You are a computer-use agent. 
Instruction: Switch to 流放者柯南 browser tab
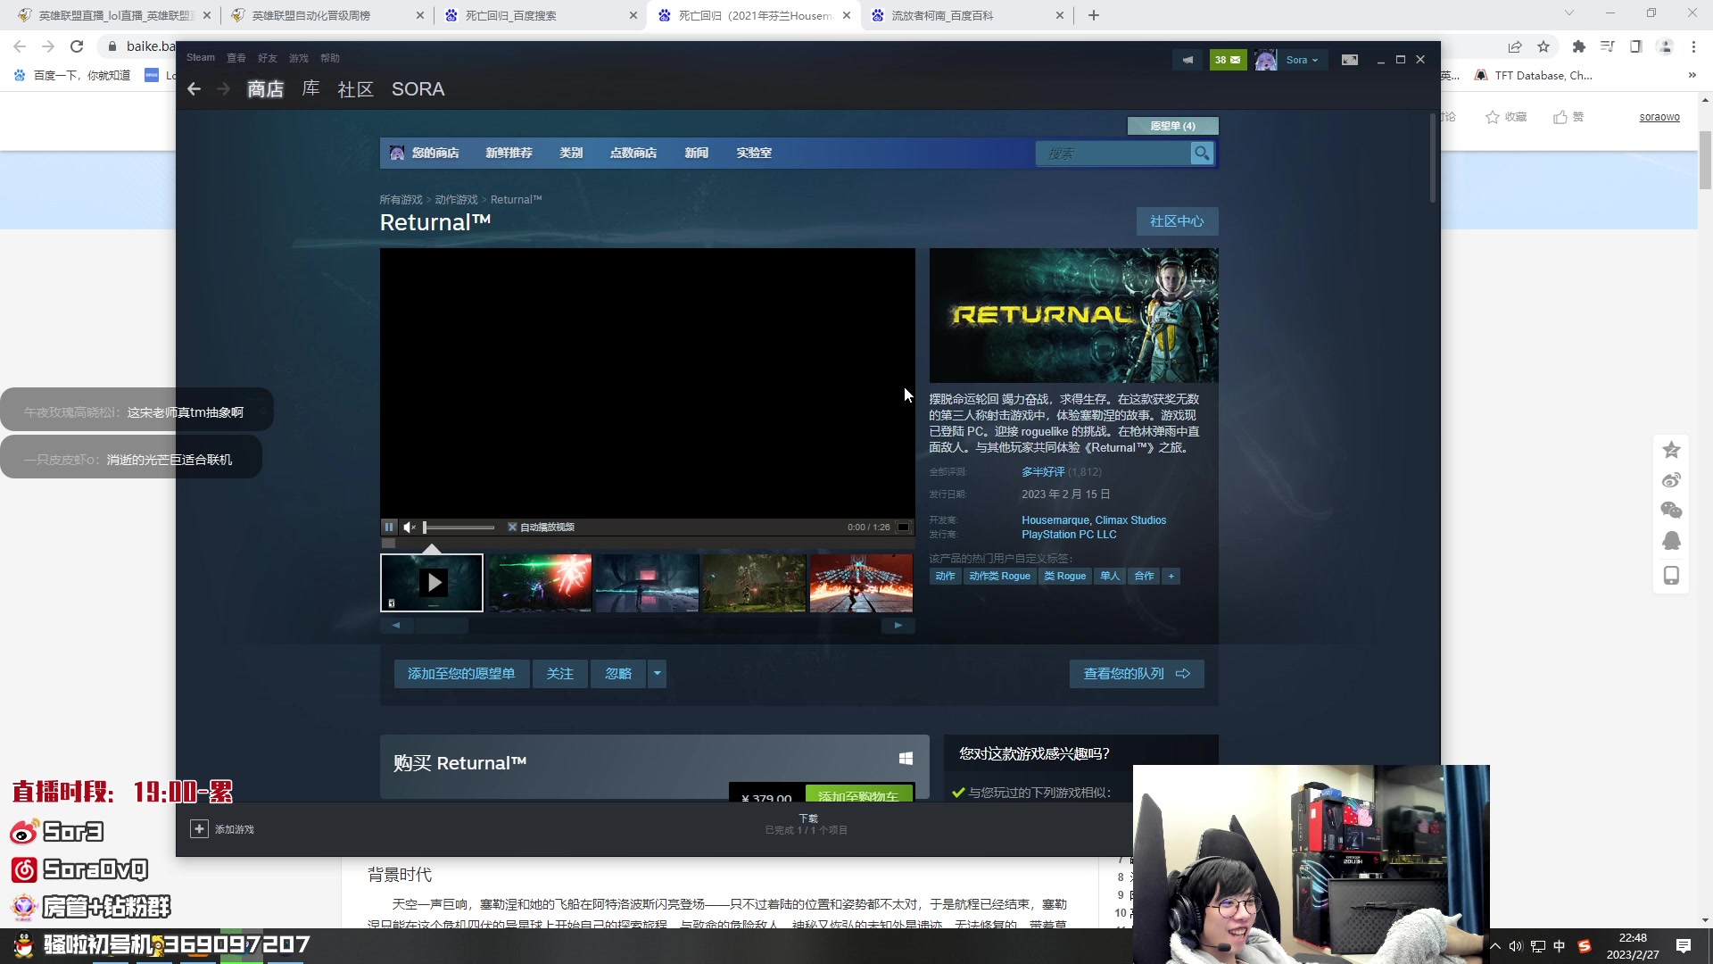(967, 15)
